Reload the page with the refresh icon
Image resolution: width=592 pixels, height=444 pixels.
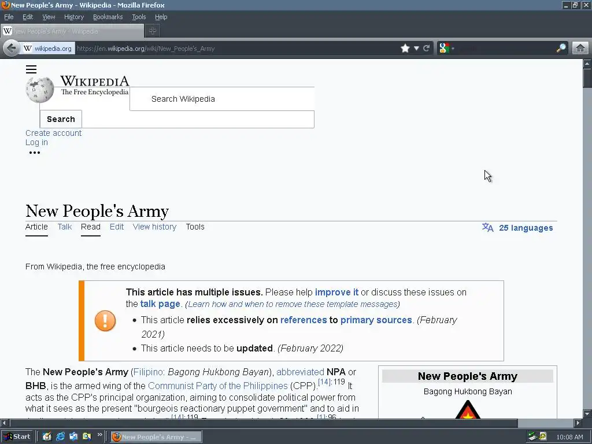pyautogui.click(x=426, y=49)
